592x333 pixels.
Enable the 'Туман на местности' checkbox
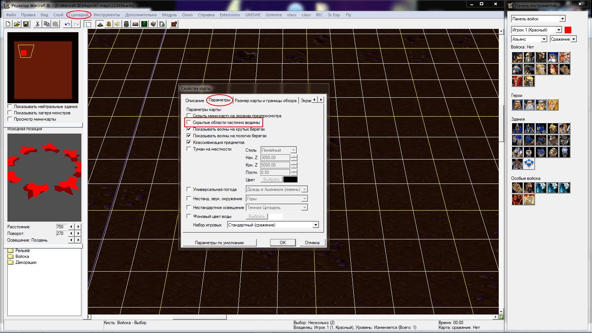point(189,149)
